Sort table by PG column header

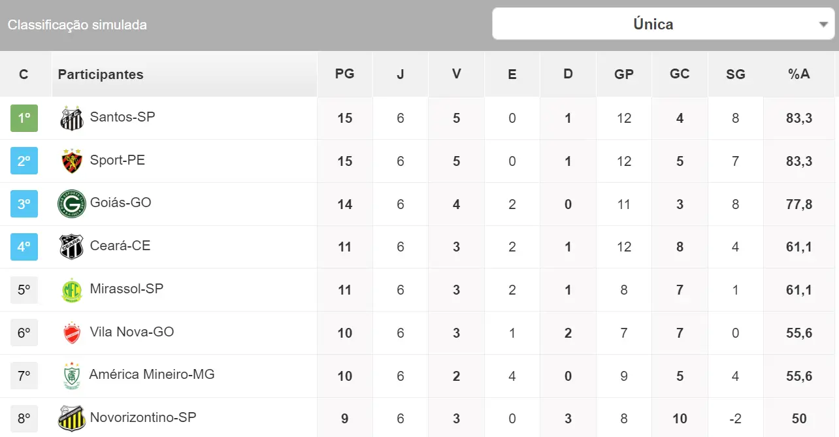coord(344,74)
